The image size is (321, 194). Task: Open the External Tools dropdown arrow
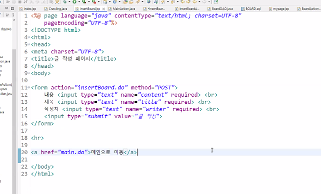98,2
